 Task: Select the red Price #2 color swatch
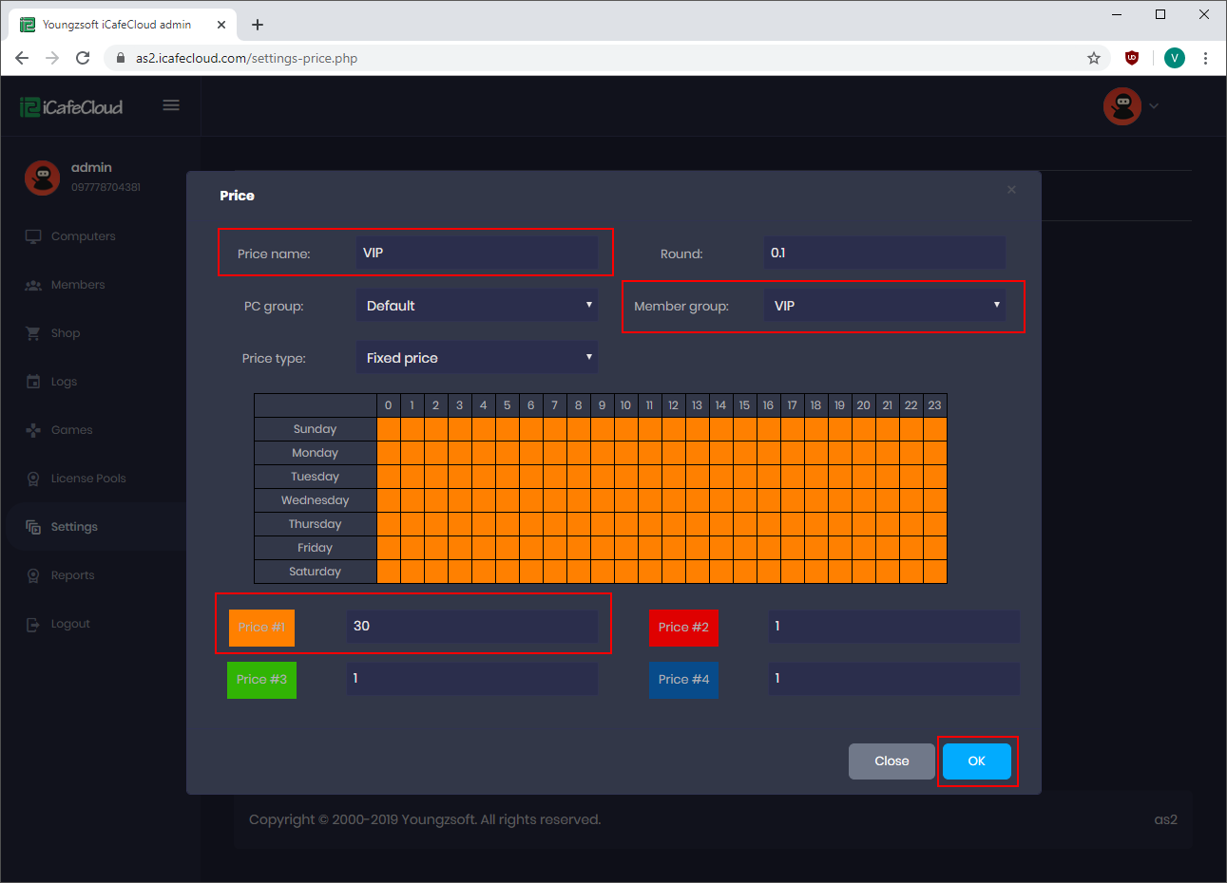683,628
